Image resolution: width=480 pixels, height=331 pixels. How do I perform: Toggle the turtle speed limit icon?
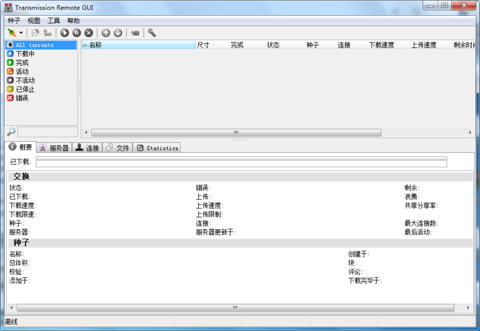pos(135,32)
